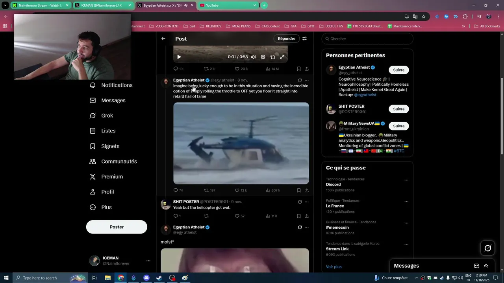Image resolution: width=504 pixels, height=283 pixels.
Task: Click the Chercher search field
Action: (367, 39)
